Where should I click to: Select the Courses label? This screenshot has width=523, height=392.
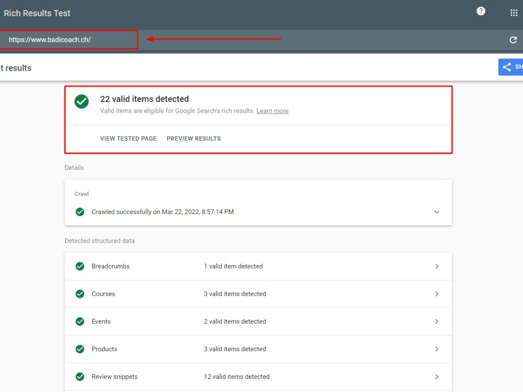103,294
